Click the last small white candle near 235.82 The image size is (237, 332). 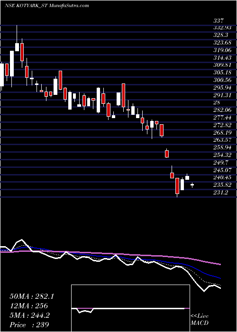[x=192, y=185]
